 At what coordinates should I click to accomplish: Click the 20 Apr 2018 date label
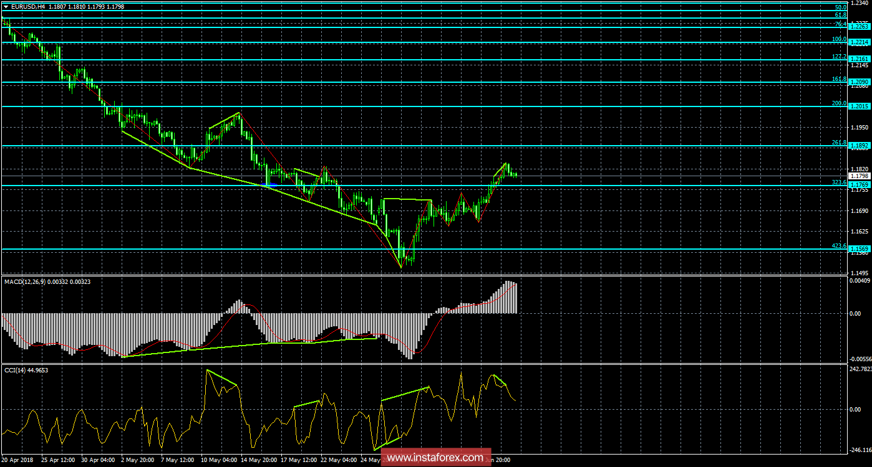pos(17,461)
